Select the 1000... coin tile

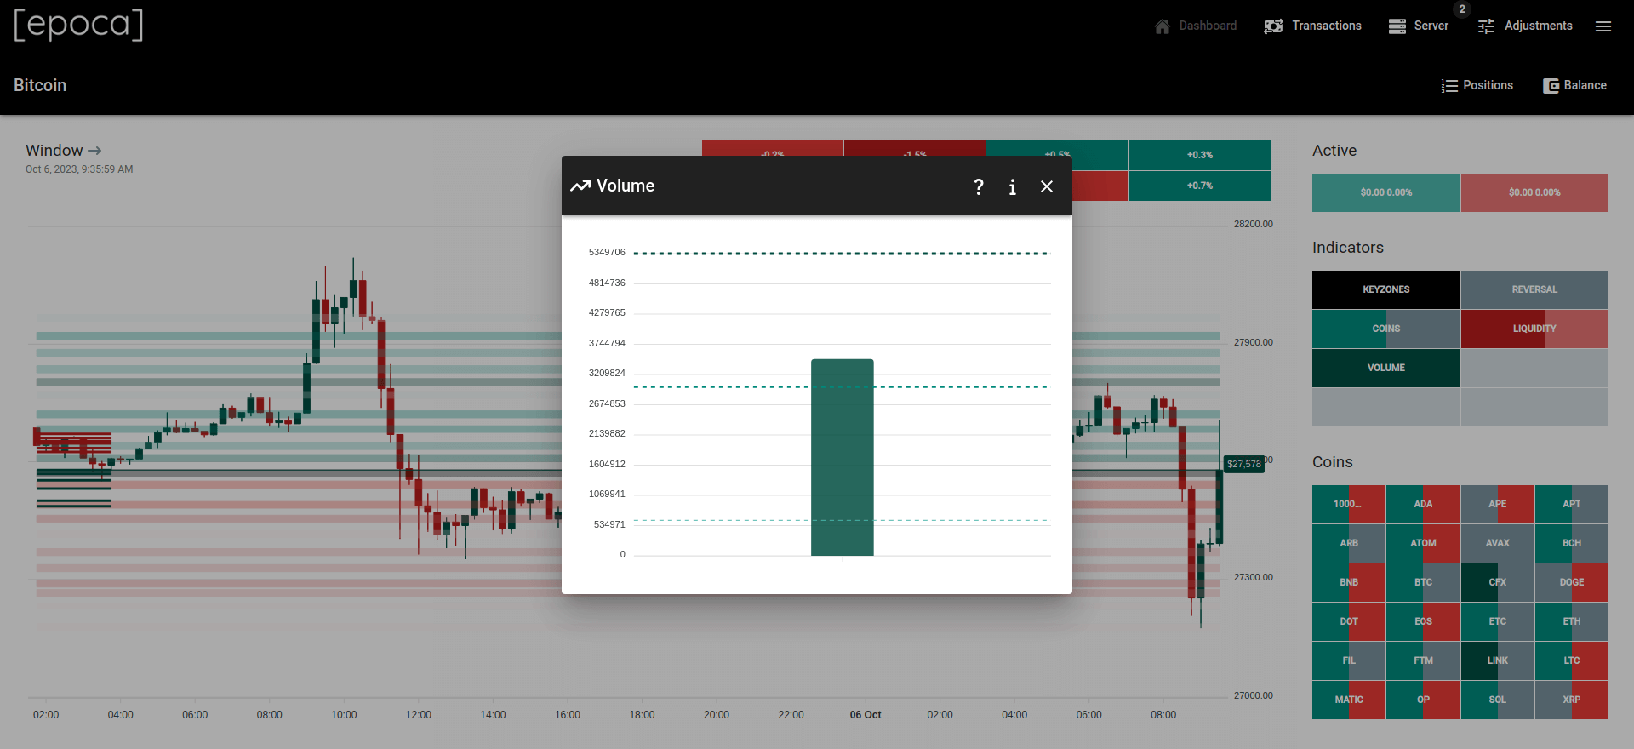[1349, 505]
